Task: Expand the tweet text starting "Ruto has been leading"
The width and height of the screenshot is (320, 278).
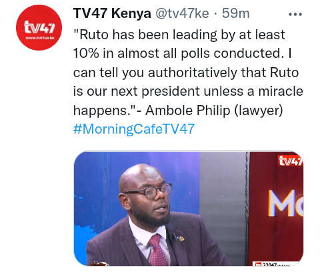Action: 188,72
